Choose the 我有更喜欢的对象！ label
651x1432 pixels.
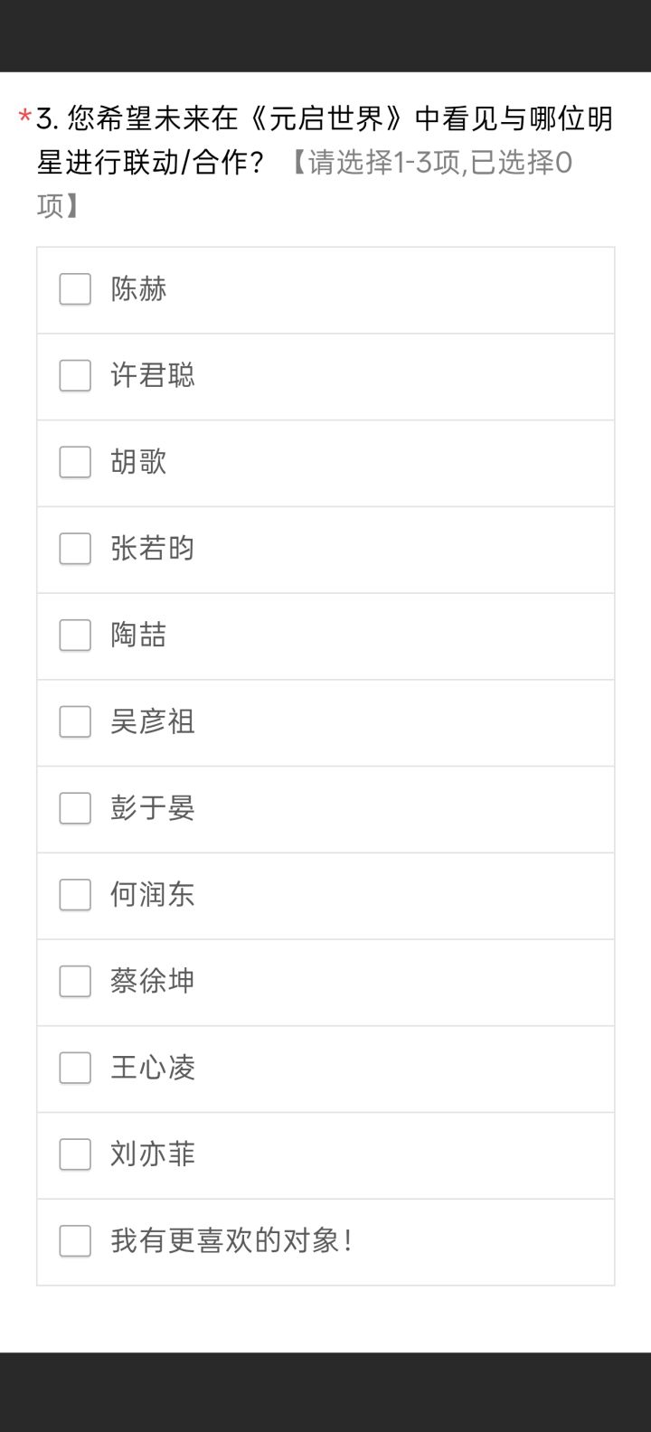231,1241
